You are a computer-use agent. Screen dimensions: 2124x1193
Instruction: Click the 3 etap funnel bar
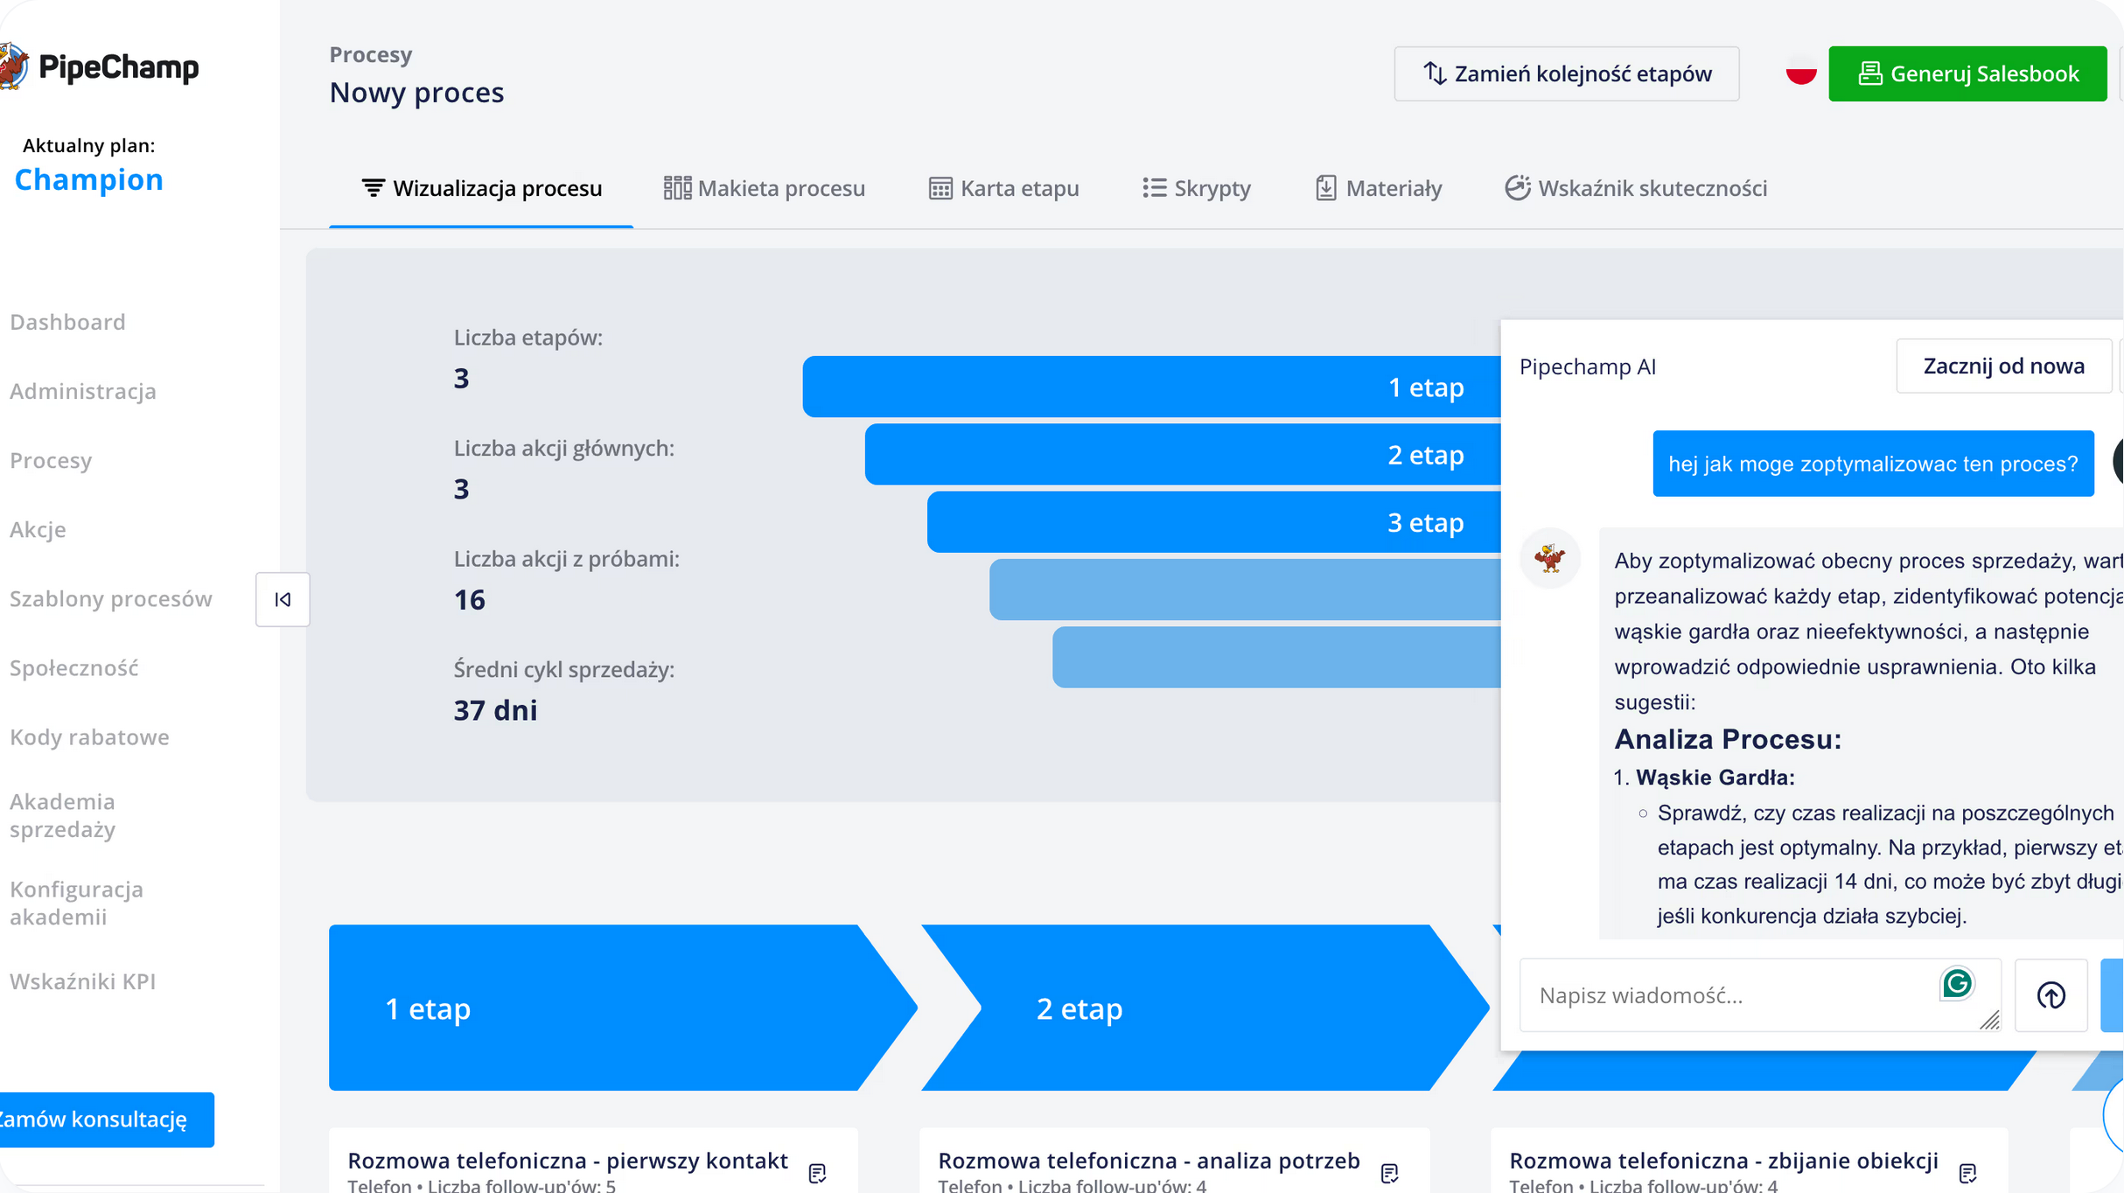click(x=1214, y=522)
